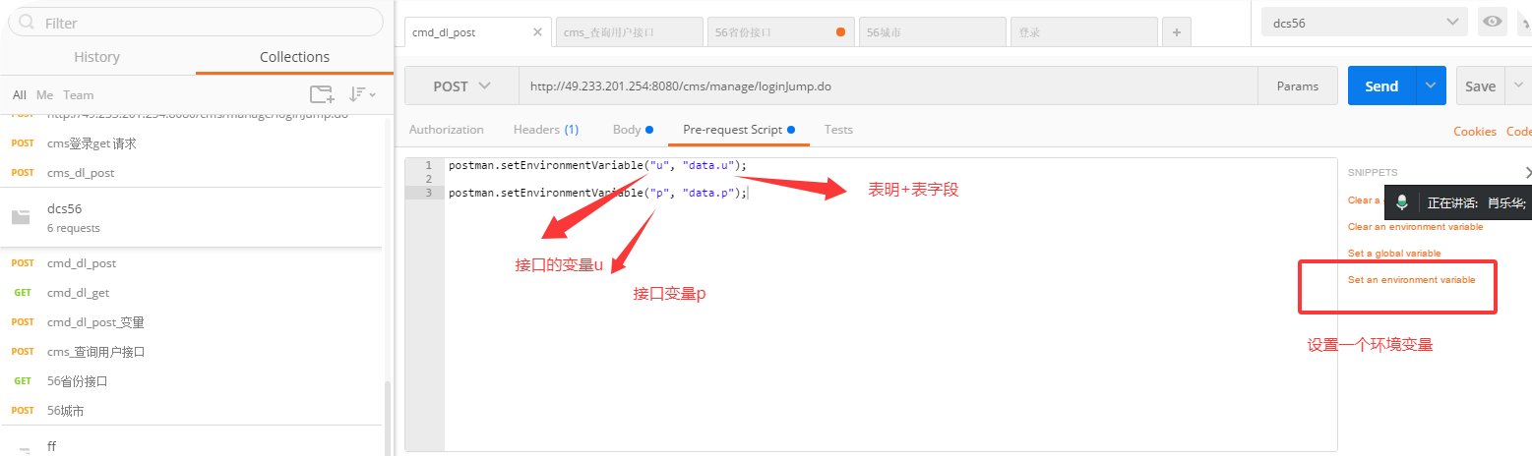This screenshot has width=1532, height=456.
Task: Open the Authorization tab
Action: [447, 130]
